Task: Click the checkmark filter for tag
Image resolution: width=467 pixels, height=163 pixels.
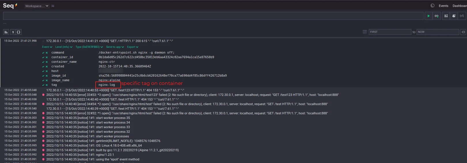Action: click(43, 85)
